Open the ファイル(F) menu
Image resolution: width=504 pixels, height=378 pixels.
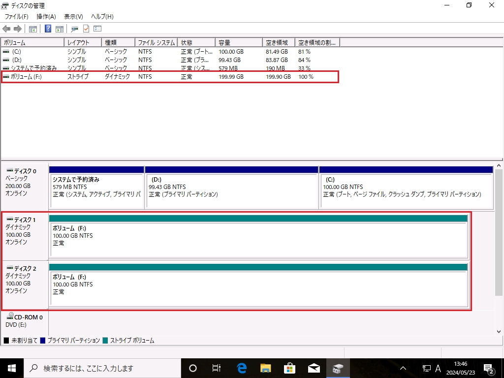[16, 17]
